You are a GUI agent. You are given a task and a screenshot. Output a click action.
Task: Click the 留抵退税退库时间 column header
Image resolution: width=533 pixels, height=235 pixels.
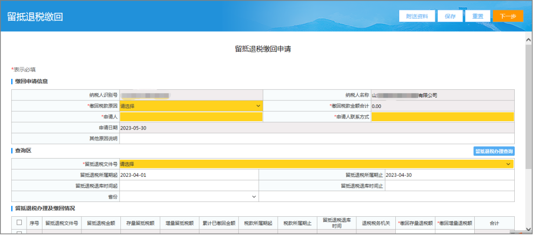337,223
